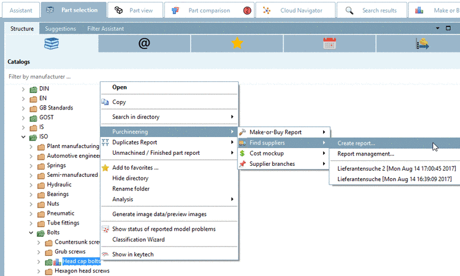Viewport: 460px width, 276px height.
Task: Select the Tube fittings folder
Action: [x=63, y=223]
